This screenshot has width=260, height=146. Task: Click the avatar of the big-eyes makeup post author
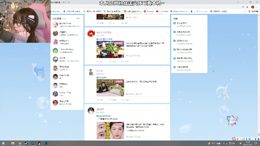click(x=91, y=111)
